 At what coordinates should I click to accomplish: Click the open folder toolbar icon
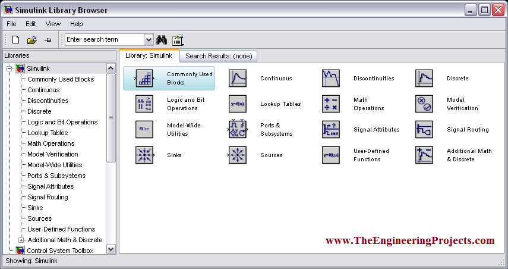point(31,40)
